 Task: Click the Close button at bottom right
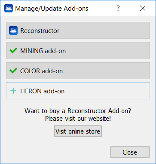pos(130,152)
